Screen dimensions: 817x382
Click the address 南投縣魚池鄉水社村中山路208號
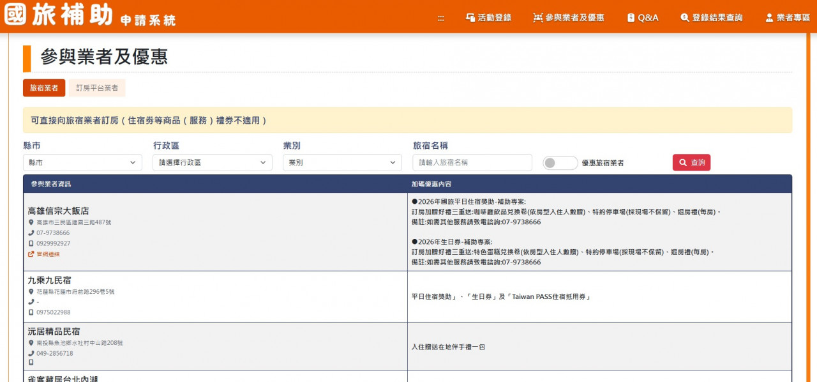click(x=80, y=343)
